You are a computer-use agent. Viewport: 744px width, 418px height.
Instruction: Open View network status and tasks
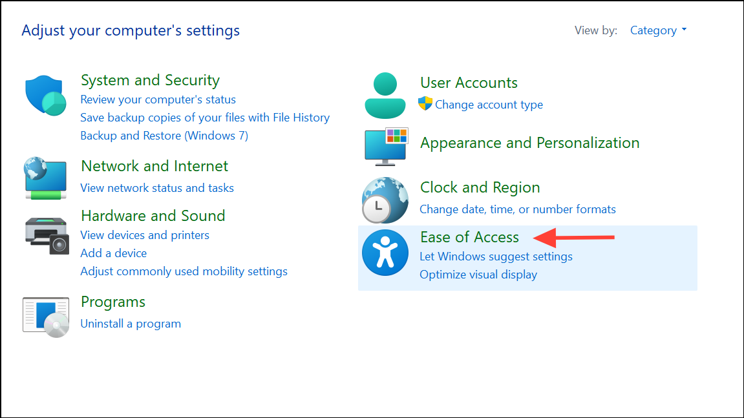[x=156, y=187]
